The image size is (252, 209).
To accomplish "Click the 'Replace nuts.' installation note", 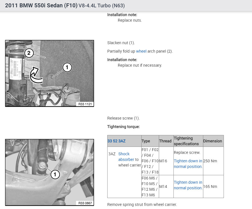I will click(130, 20).
